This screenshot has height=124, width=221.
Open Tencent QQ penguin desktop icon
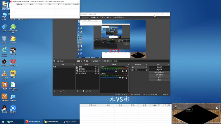tap(4, 109)
